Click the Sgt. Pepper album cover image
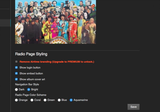Viewport: 160px width, 112px height. 56,22
